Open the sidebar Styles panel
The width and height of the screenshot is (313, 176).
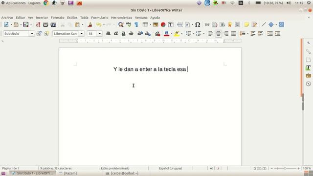pos(308,67)
